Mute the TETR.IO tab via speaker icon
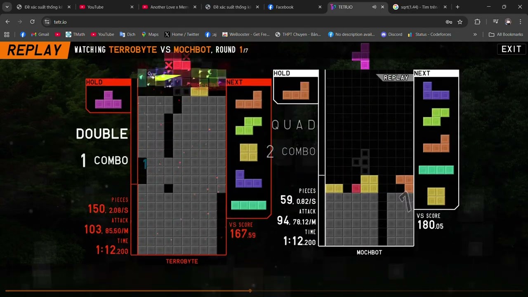528x297 pixels. pos(374,7)
